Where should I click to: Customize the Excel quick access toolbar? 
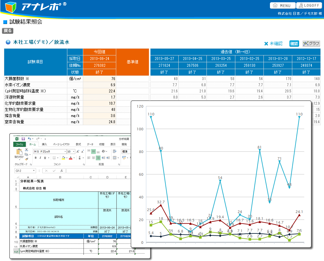[x=45, y=139]
